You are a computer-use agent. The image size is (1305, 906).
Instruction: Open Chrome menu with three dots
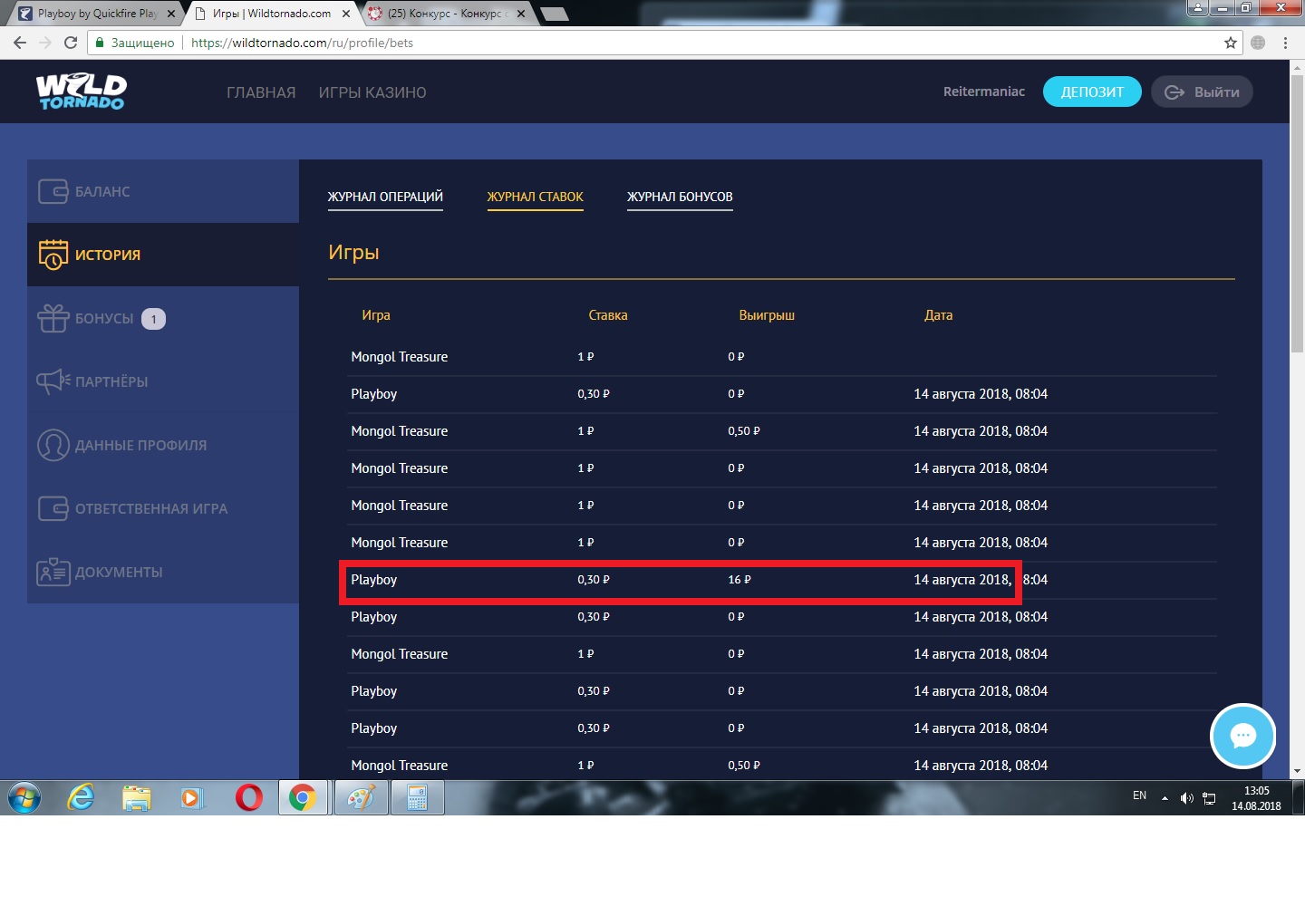point(1285,43)
